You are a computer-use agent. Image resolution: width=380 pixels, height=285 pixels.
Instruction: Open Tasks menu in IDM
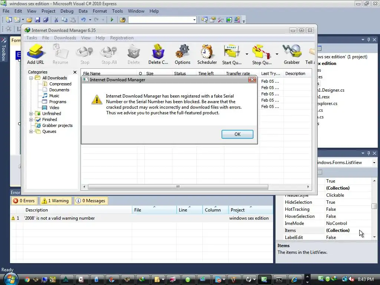(x=32, y=38)
